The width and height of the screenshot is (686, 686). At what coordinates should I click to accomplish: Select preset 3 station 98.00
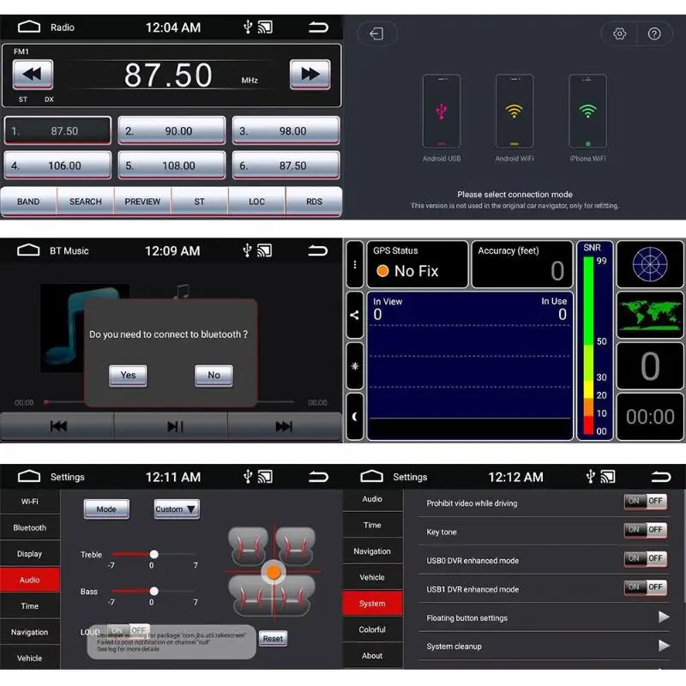click(286, 130)
